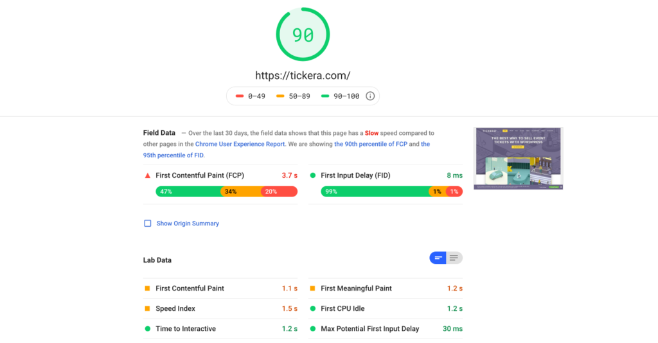Viewport: 658px width, 343px height.
Task: Follow the 90th percentile of FCP link
Action: pos(371,144)
